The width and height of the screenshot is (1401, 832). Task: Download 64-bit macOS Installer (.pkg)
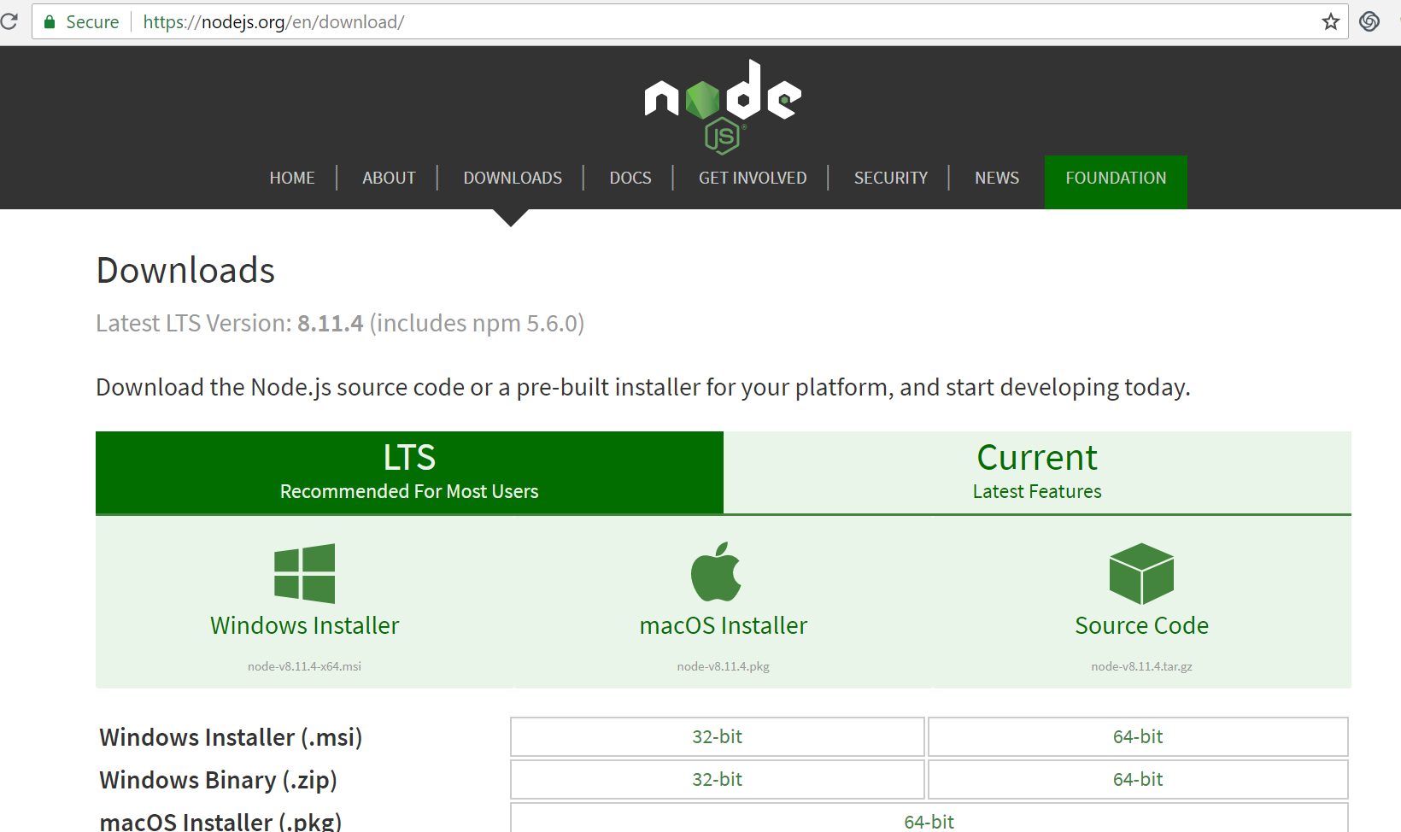[x=929, y=818]
